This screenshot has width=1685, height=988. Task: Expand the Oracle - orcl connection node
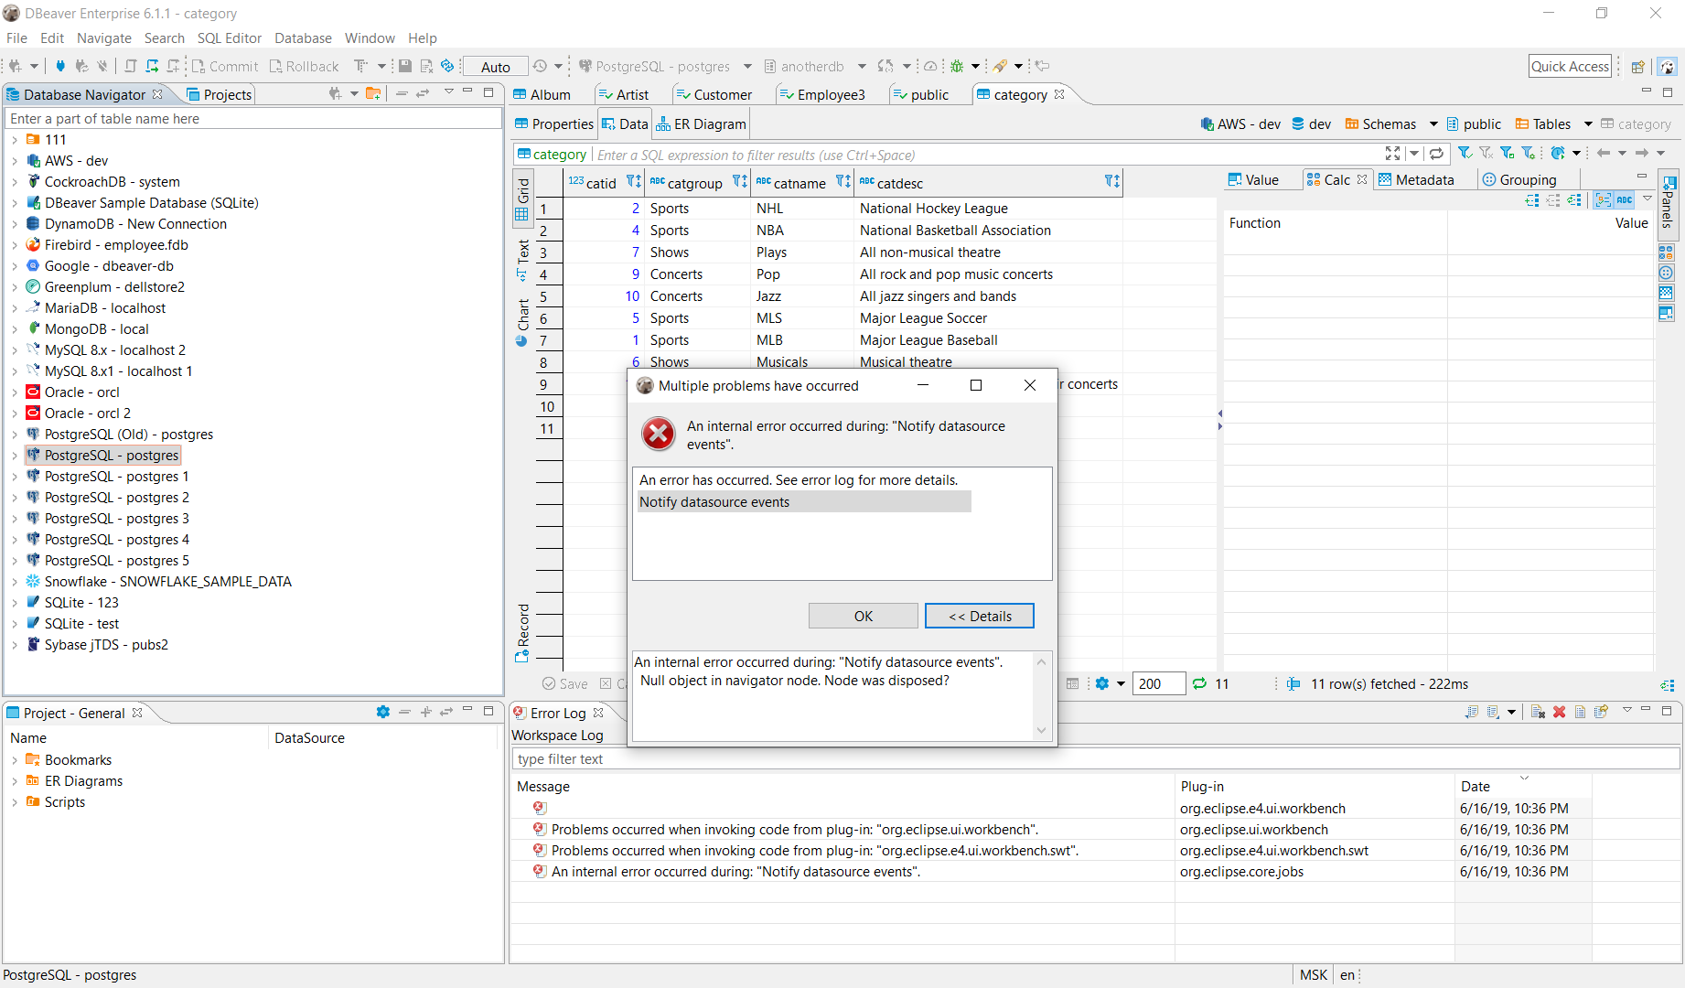click(x=15, y=392)
